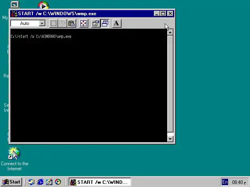Click the Paste clipboard icon
The width and height of the screenshot is (250, 187).
point(71,23)
